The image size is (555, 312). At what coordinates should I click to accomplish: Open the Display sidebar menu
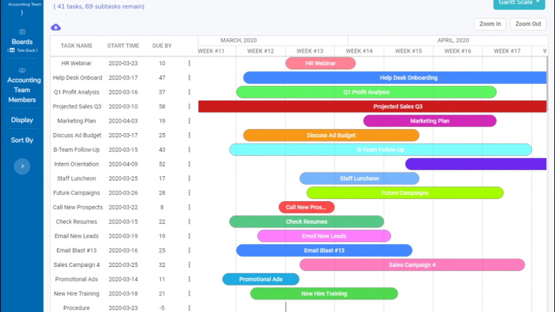(x=22, y=120)
